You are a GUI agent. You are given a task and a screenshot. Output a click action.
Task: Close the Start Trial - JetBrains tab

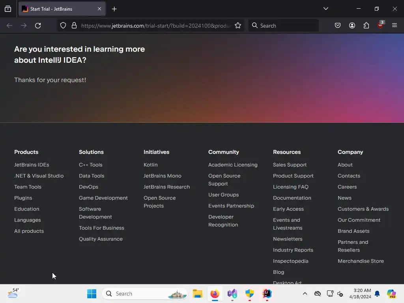click(99, 9)
